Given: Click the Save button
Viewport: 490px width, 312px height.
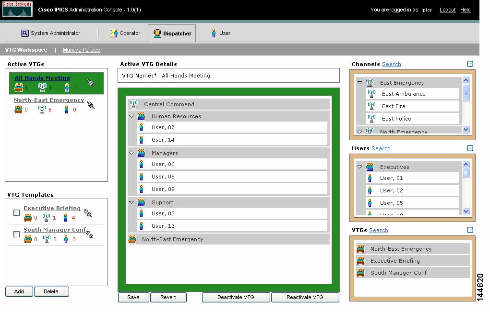Looking at the screenshot, I should pyautogui.click(x=133, y=297).
